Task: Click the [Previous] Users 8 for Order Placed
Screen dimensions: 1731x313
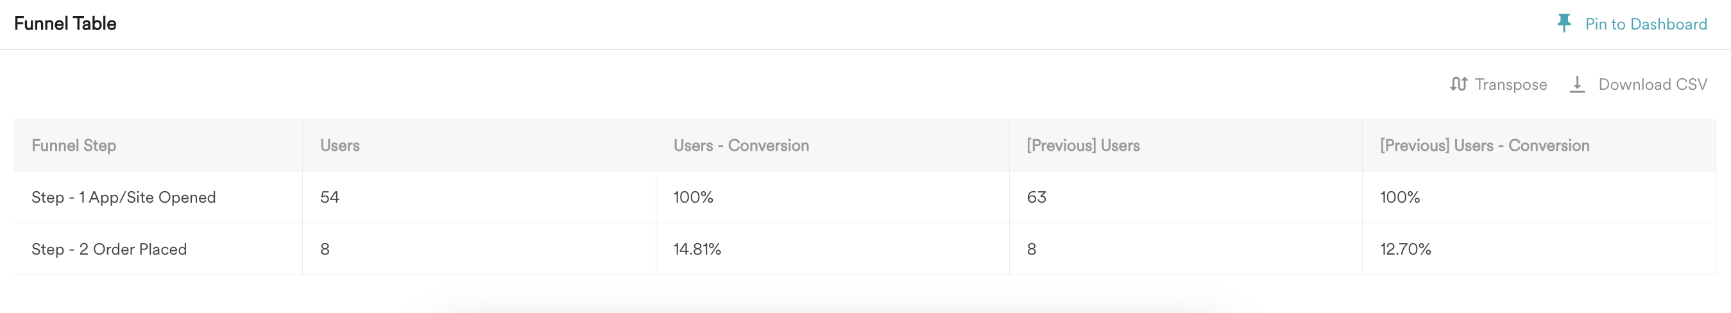Action: [x=1032, y=250]
